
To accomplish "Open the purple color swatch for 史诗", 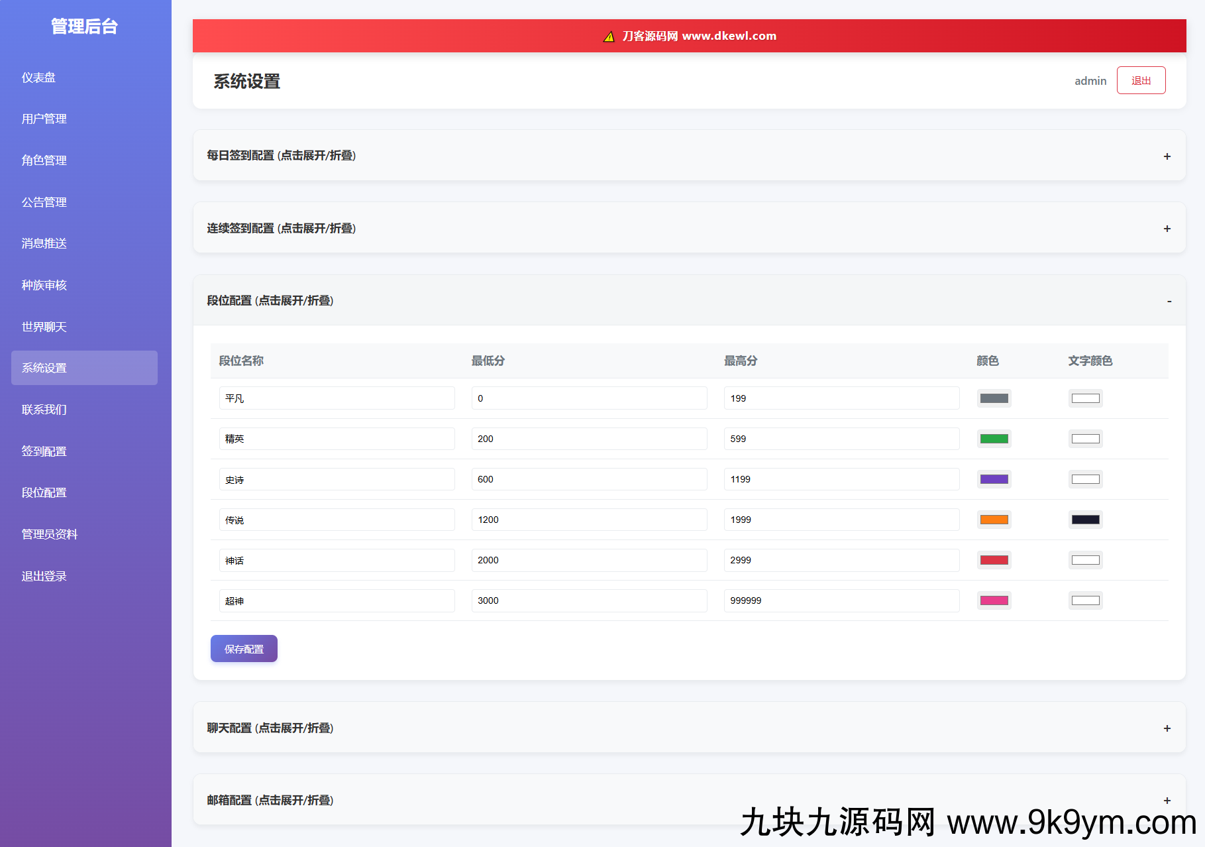I will coord(994,479).
